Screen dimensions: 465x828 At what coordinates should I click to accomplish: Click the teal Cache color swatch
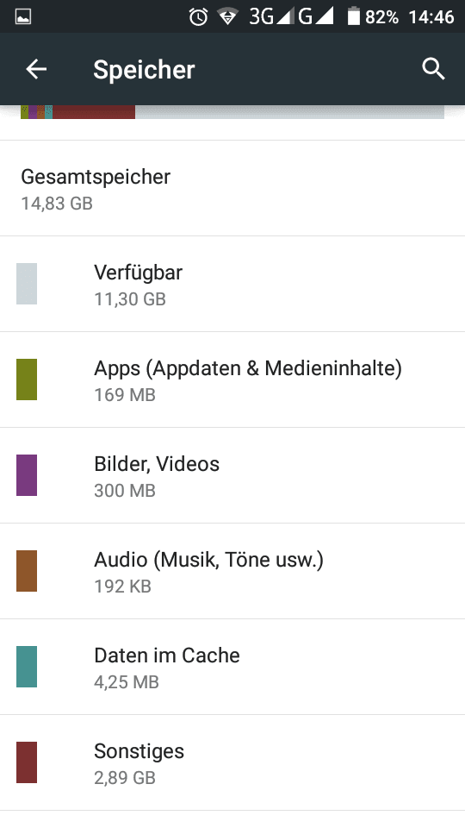click(x=27, y=667)
